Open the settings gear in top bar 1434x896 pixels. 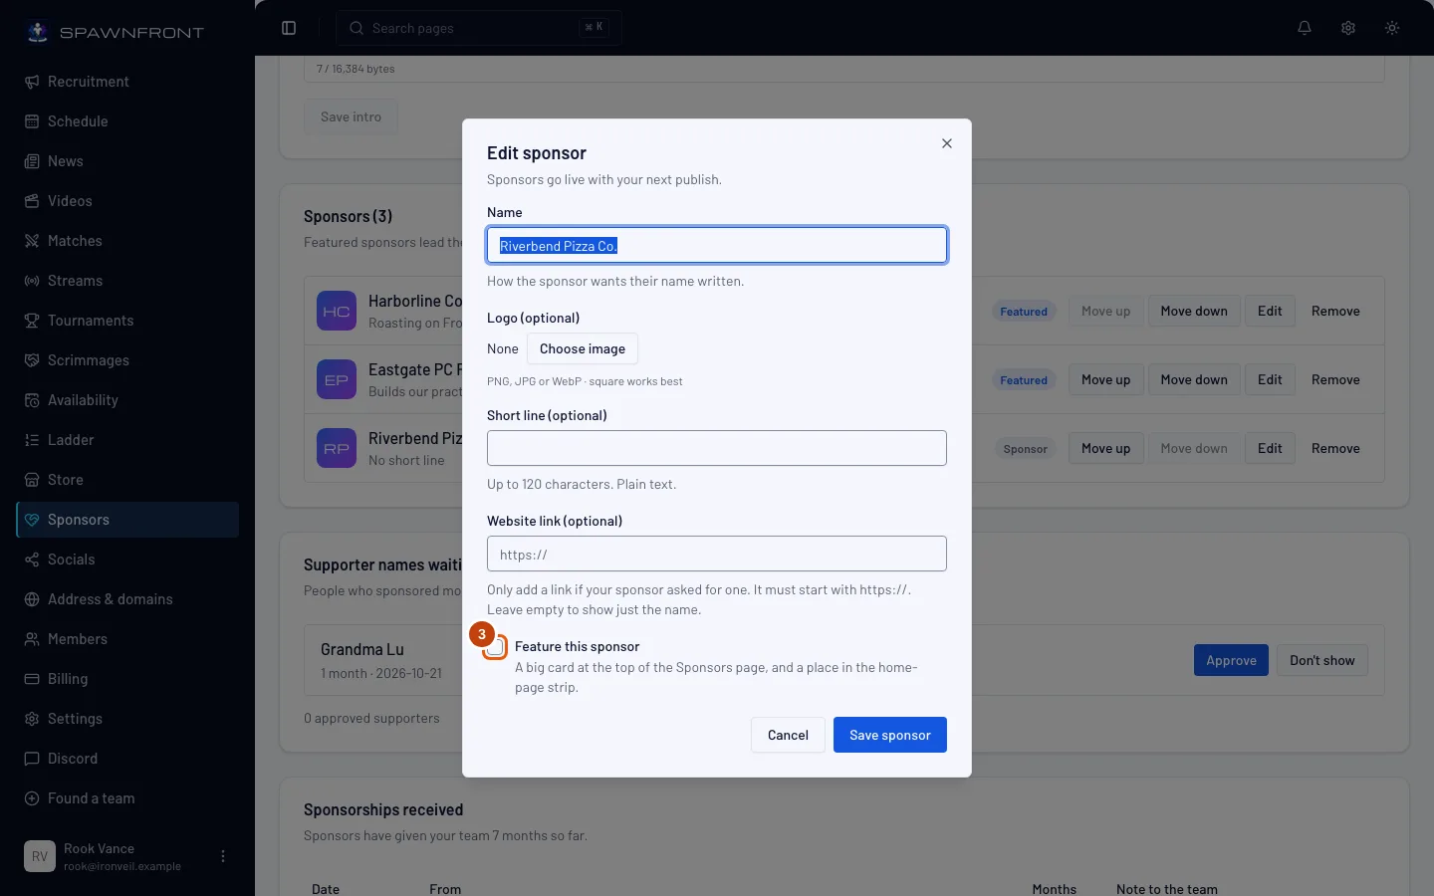click(1348, 28)
